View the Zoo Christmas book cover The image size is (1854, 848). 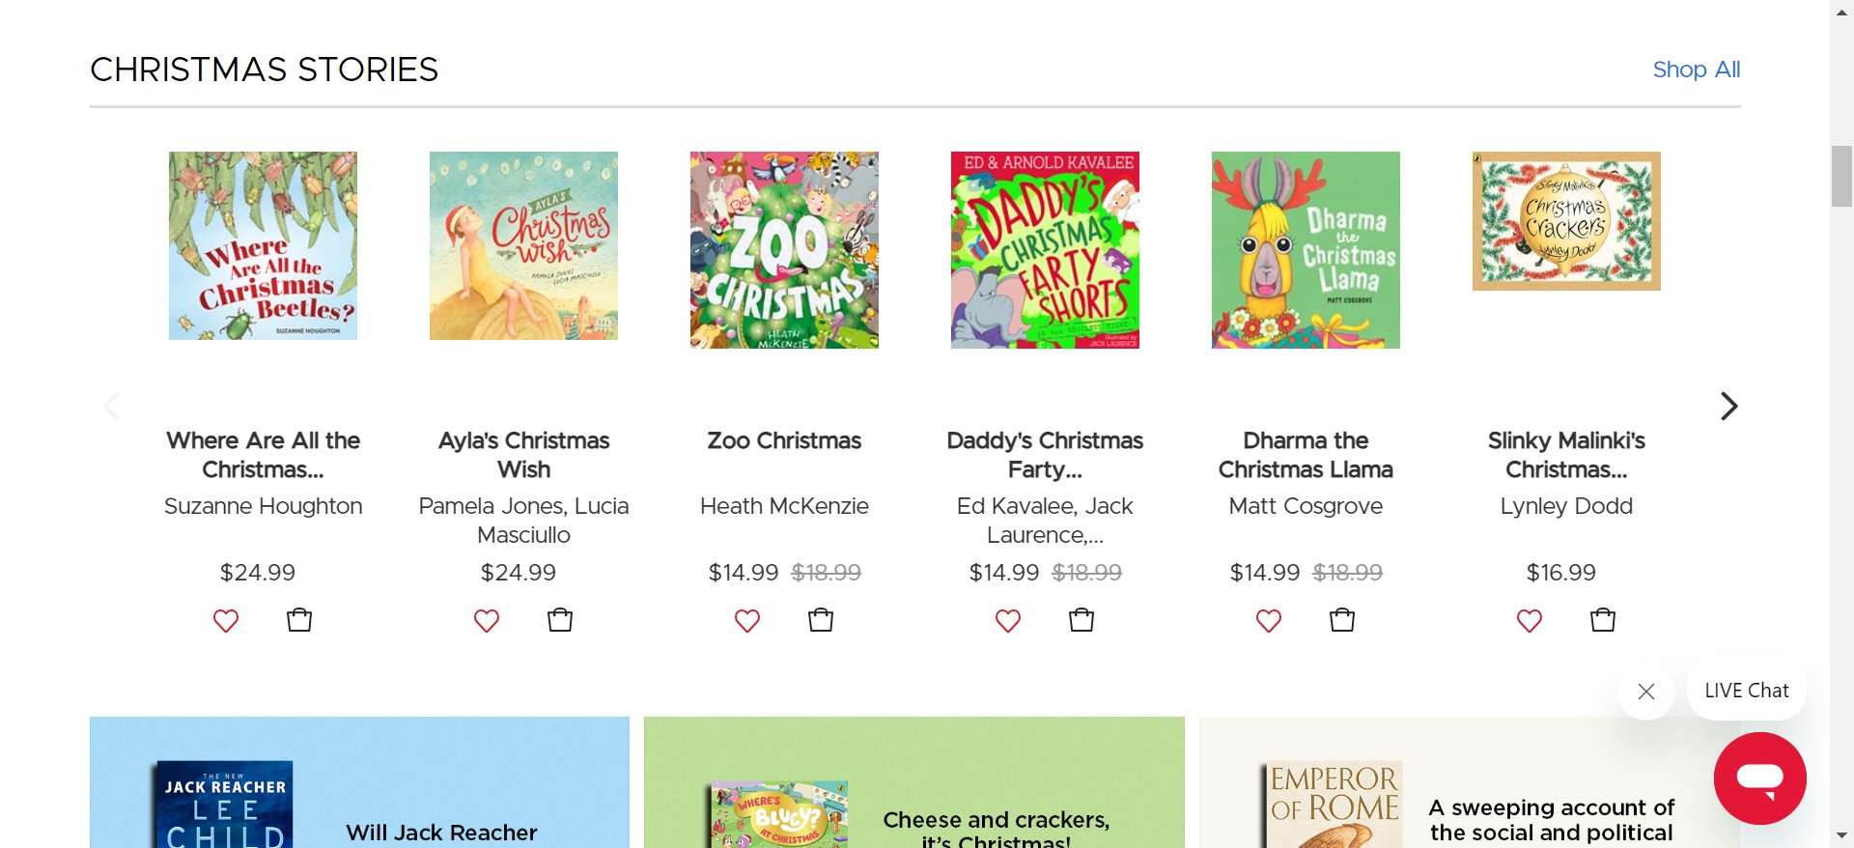tap(784, 249)
